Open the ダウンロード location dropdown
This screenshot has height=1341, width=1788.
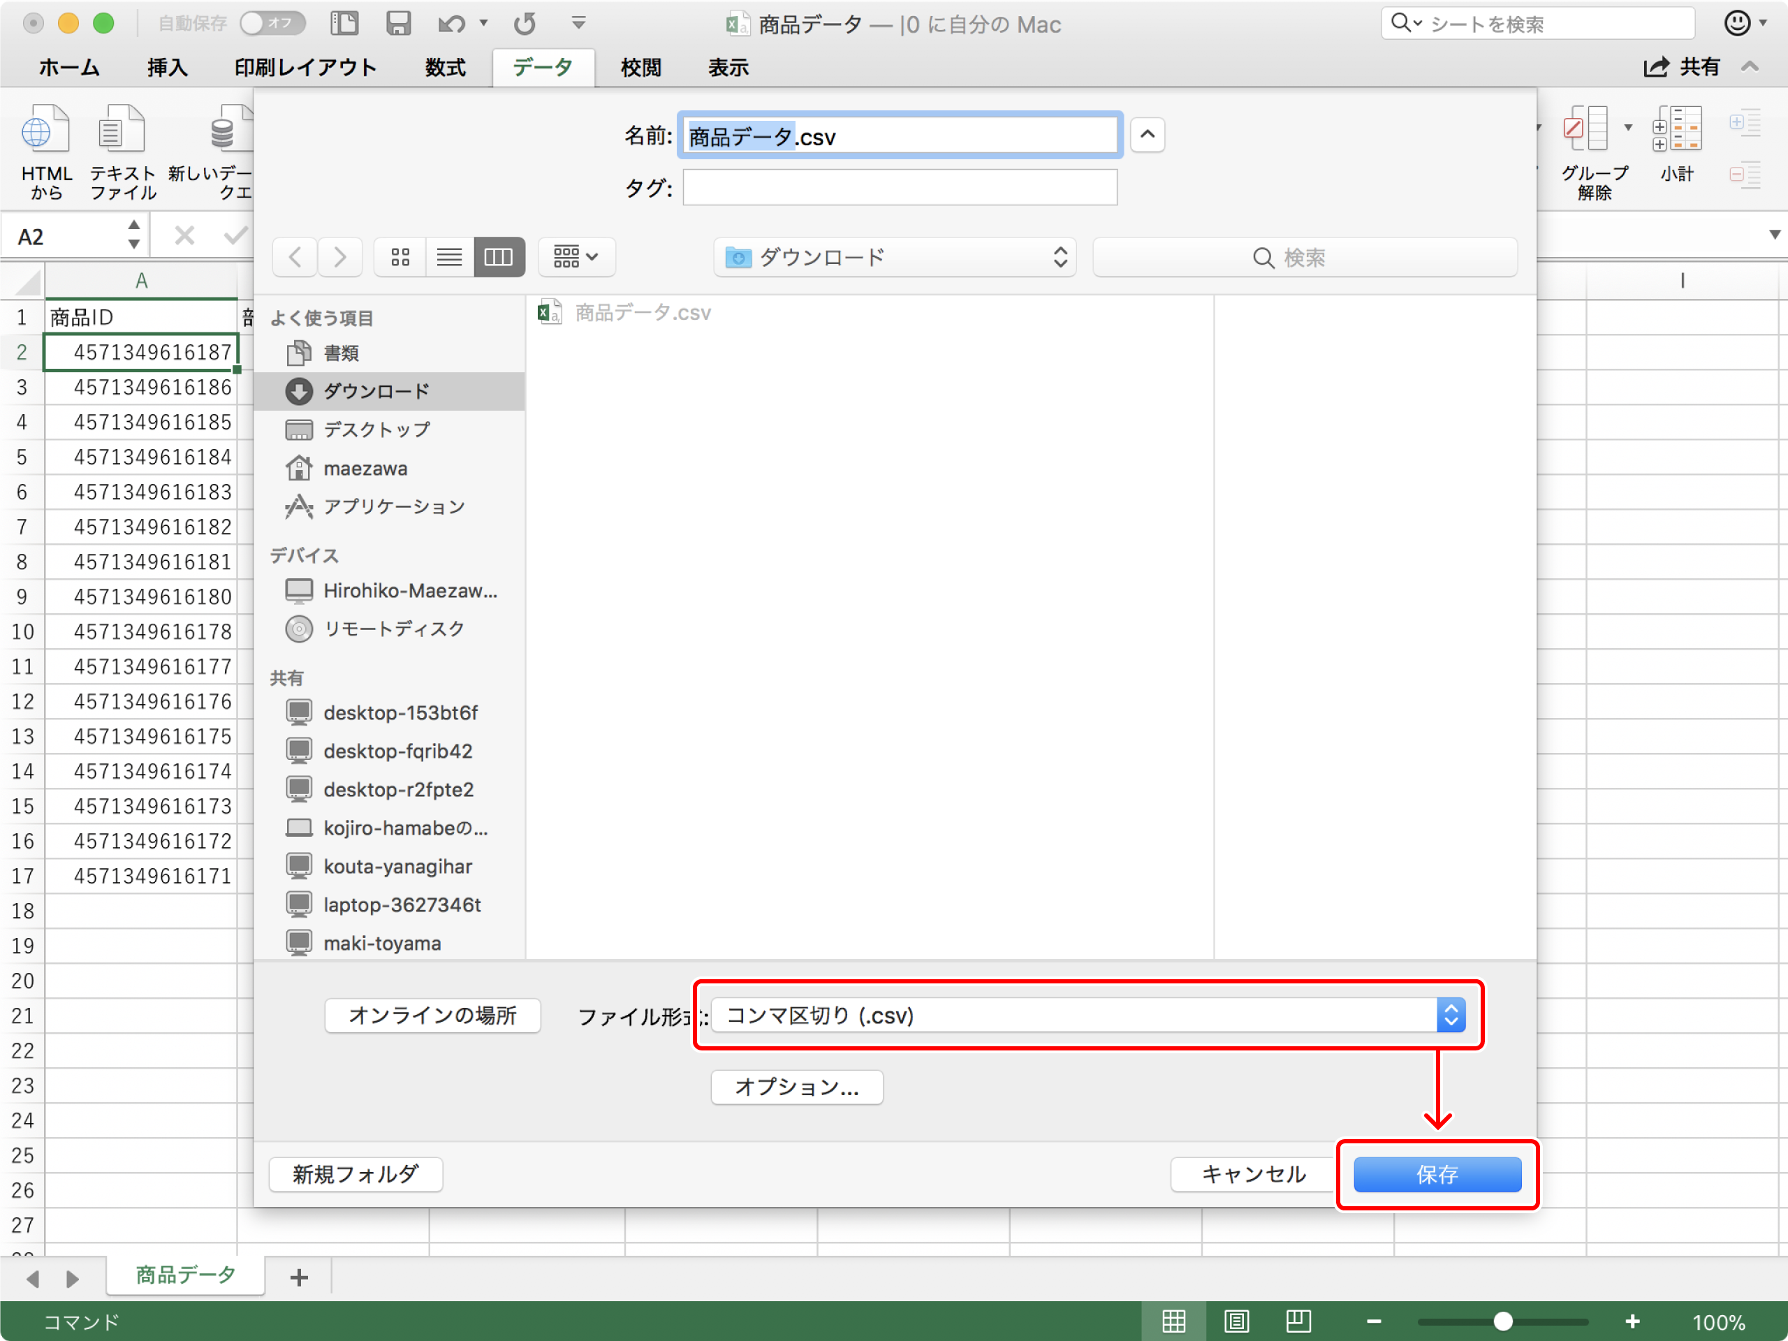894,257
